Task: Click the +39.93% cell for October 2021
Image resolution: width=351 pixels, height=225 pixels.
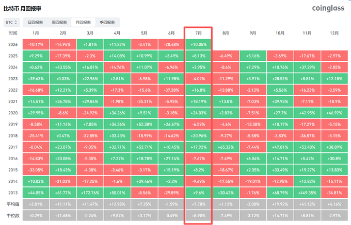Action: coord(280,101)
